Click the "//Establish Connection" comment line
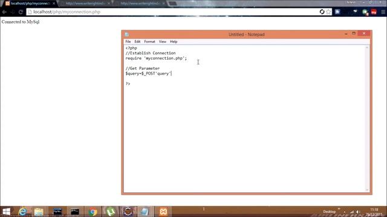This screenshot has width=387, height=217. coord(151,53)
